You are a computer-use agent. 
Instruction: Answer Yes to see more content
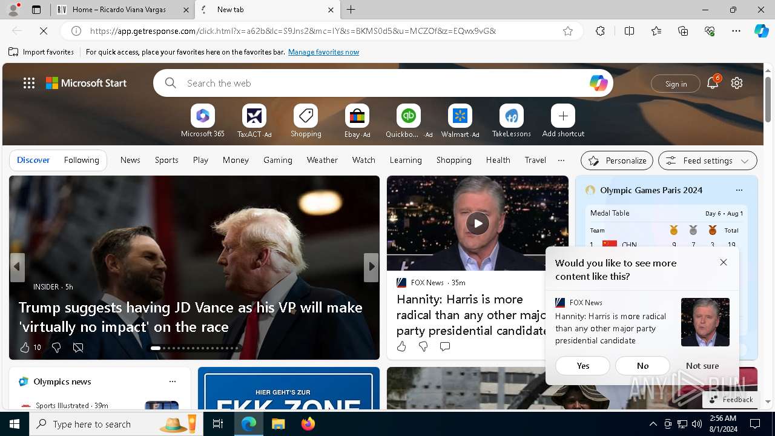[x=583, y=366]
